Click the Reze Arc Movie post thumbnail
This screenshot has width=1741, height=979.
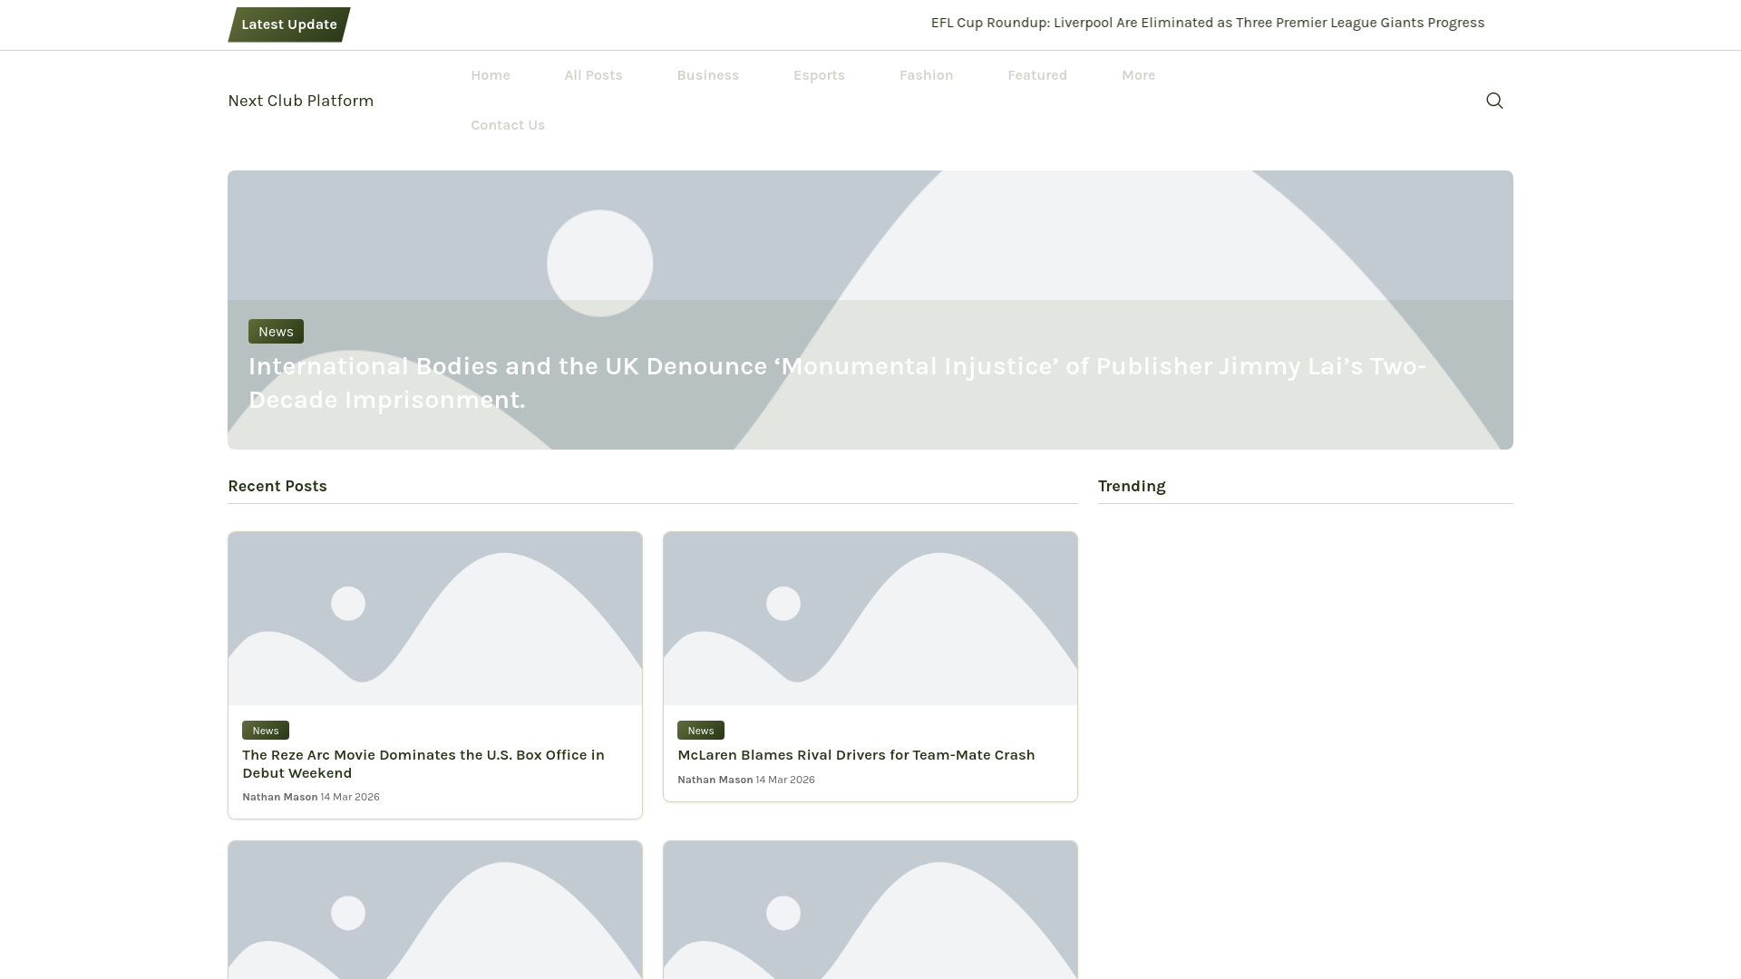434,618
